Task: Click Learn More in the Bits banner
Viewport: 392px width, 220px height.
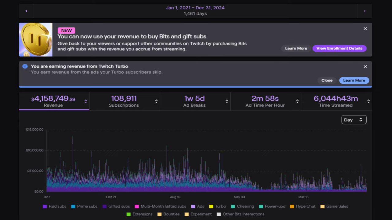Action: pyautogui.click(x=296, y=48)
